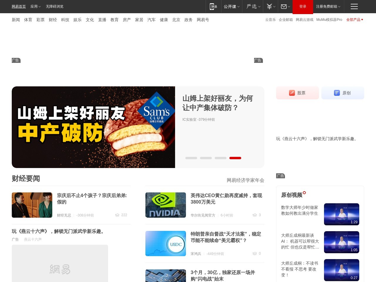Open the 体育 section tab
This screenshot has height=282, width=376.
28,20
